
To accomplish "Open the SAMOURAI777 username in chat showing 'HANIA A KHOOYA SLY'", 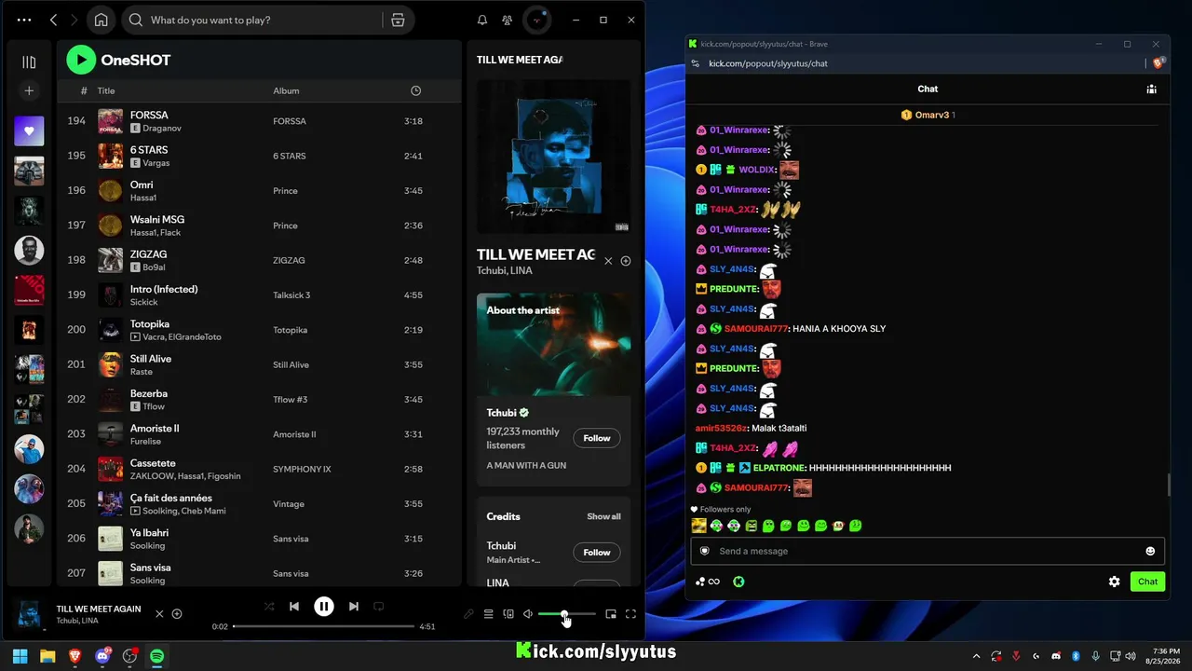I will [x=756, y=329].
